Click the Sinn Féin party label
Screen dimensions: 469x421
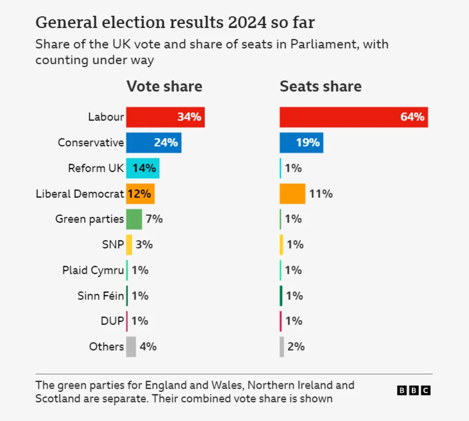(101, 296)
